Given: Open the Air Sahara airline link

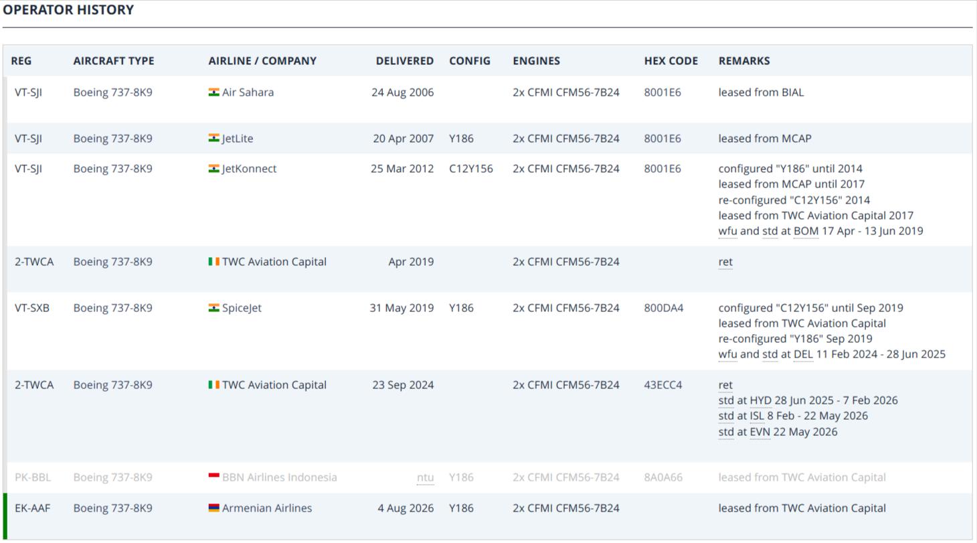Looking at the screenshot, I should 248,92.
